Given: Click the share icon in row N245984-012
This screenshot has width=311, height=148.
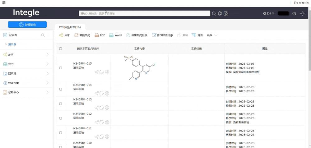Looking at the screenshot, I should pos(97,122).
